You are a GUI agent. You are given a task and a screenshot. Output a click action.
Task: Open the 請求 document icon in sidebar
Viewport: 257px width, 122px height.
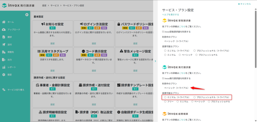(4, 37)
